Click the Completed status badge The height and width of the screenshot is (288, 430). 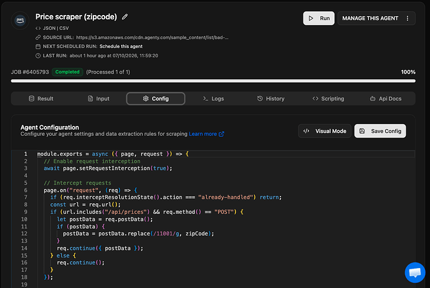pyautogui.click(x=67, y=72)
